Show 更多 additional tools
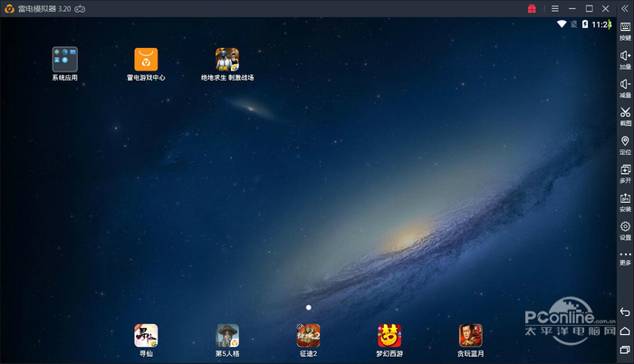 coord(625,258)
